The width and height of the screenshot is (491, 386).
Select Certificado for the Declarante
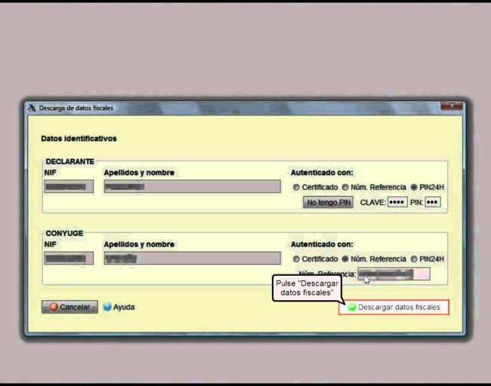tap(296, 187)
